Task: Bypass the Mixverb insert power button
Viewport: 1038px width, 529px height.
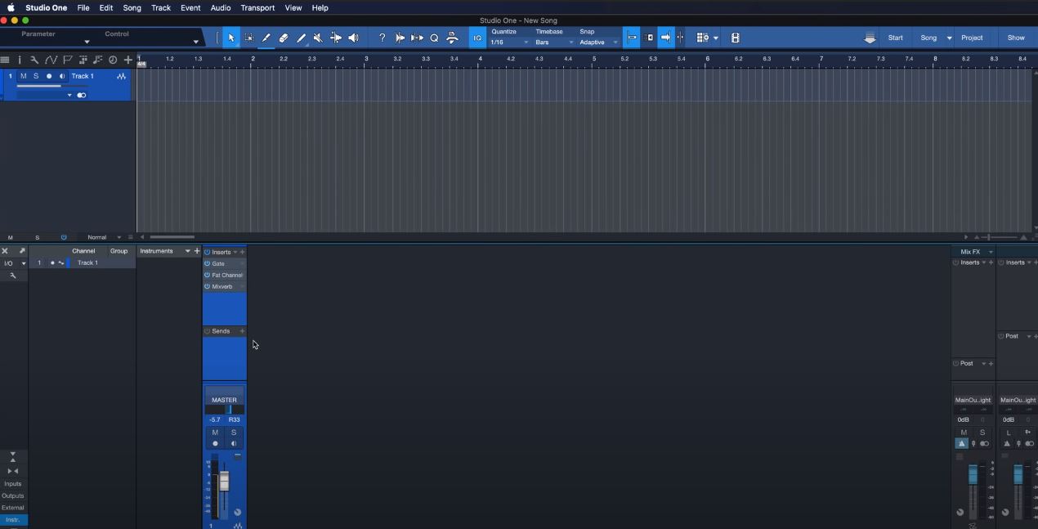Action: pos(208,286)
